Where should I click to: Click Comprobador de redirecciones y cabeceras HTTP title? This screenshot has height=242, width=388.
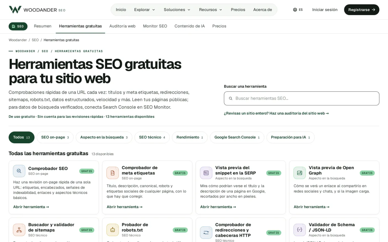pyautogui.click(x=233, y=230)
